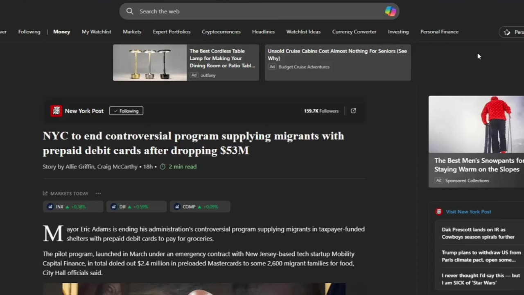This screenshot has height=295, width=524.
Task: Open the cordless table lamp ad thumbnail
Action: [x=150, y=63]
